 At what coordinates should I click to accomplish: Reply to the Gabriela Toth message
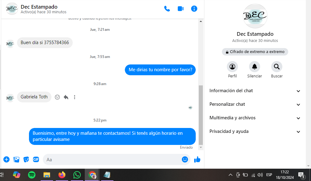[66, 97]
